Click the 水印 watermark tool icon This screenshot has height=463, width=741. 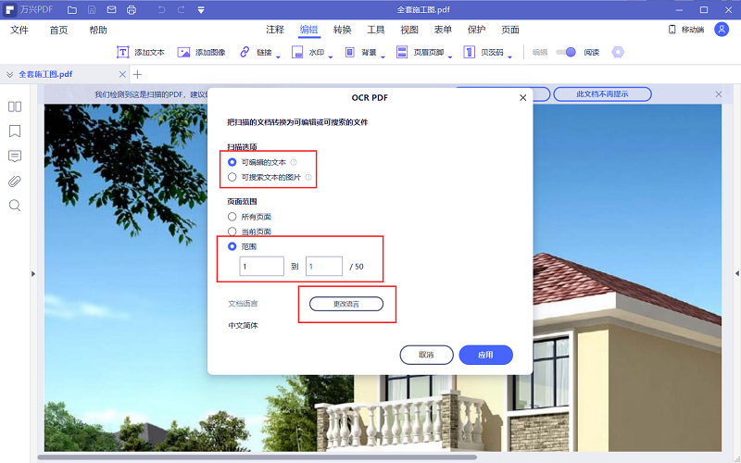[297, 52]
